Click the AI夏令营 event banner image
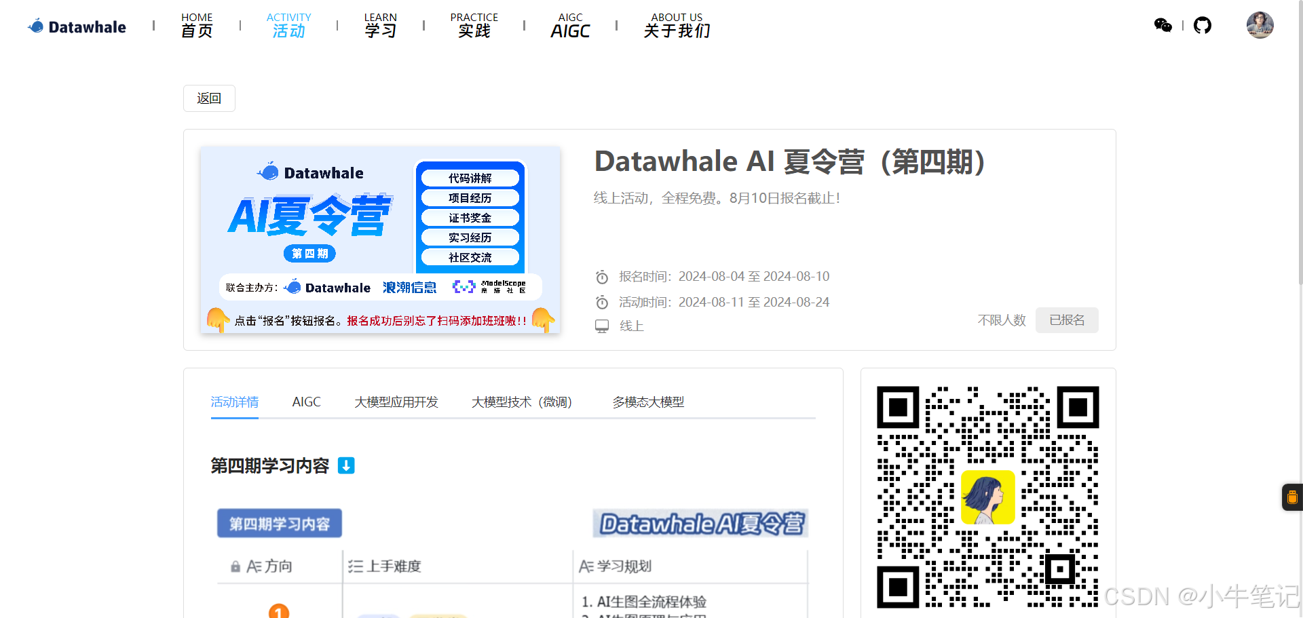Image resolution: width=1303 pixels, height=618 pixels. coord(381,239)
